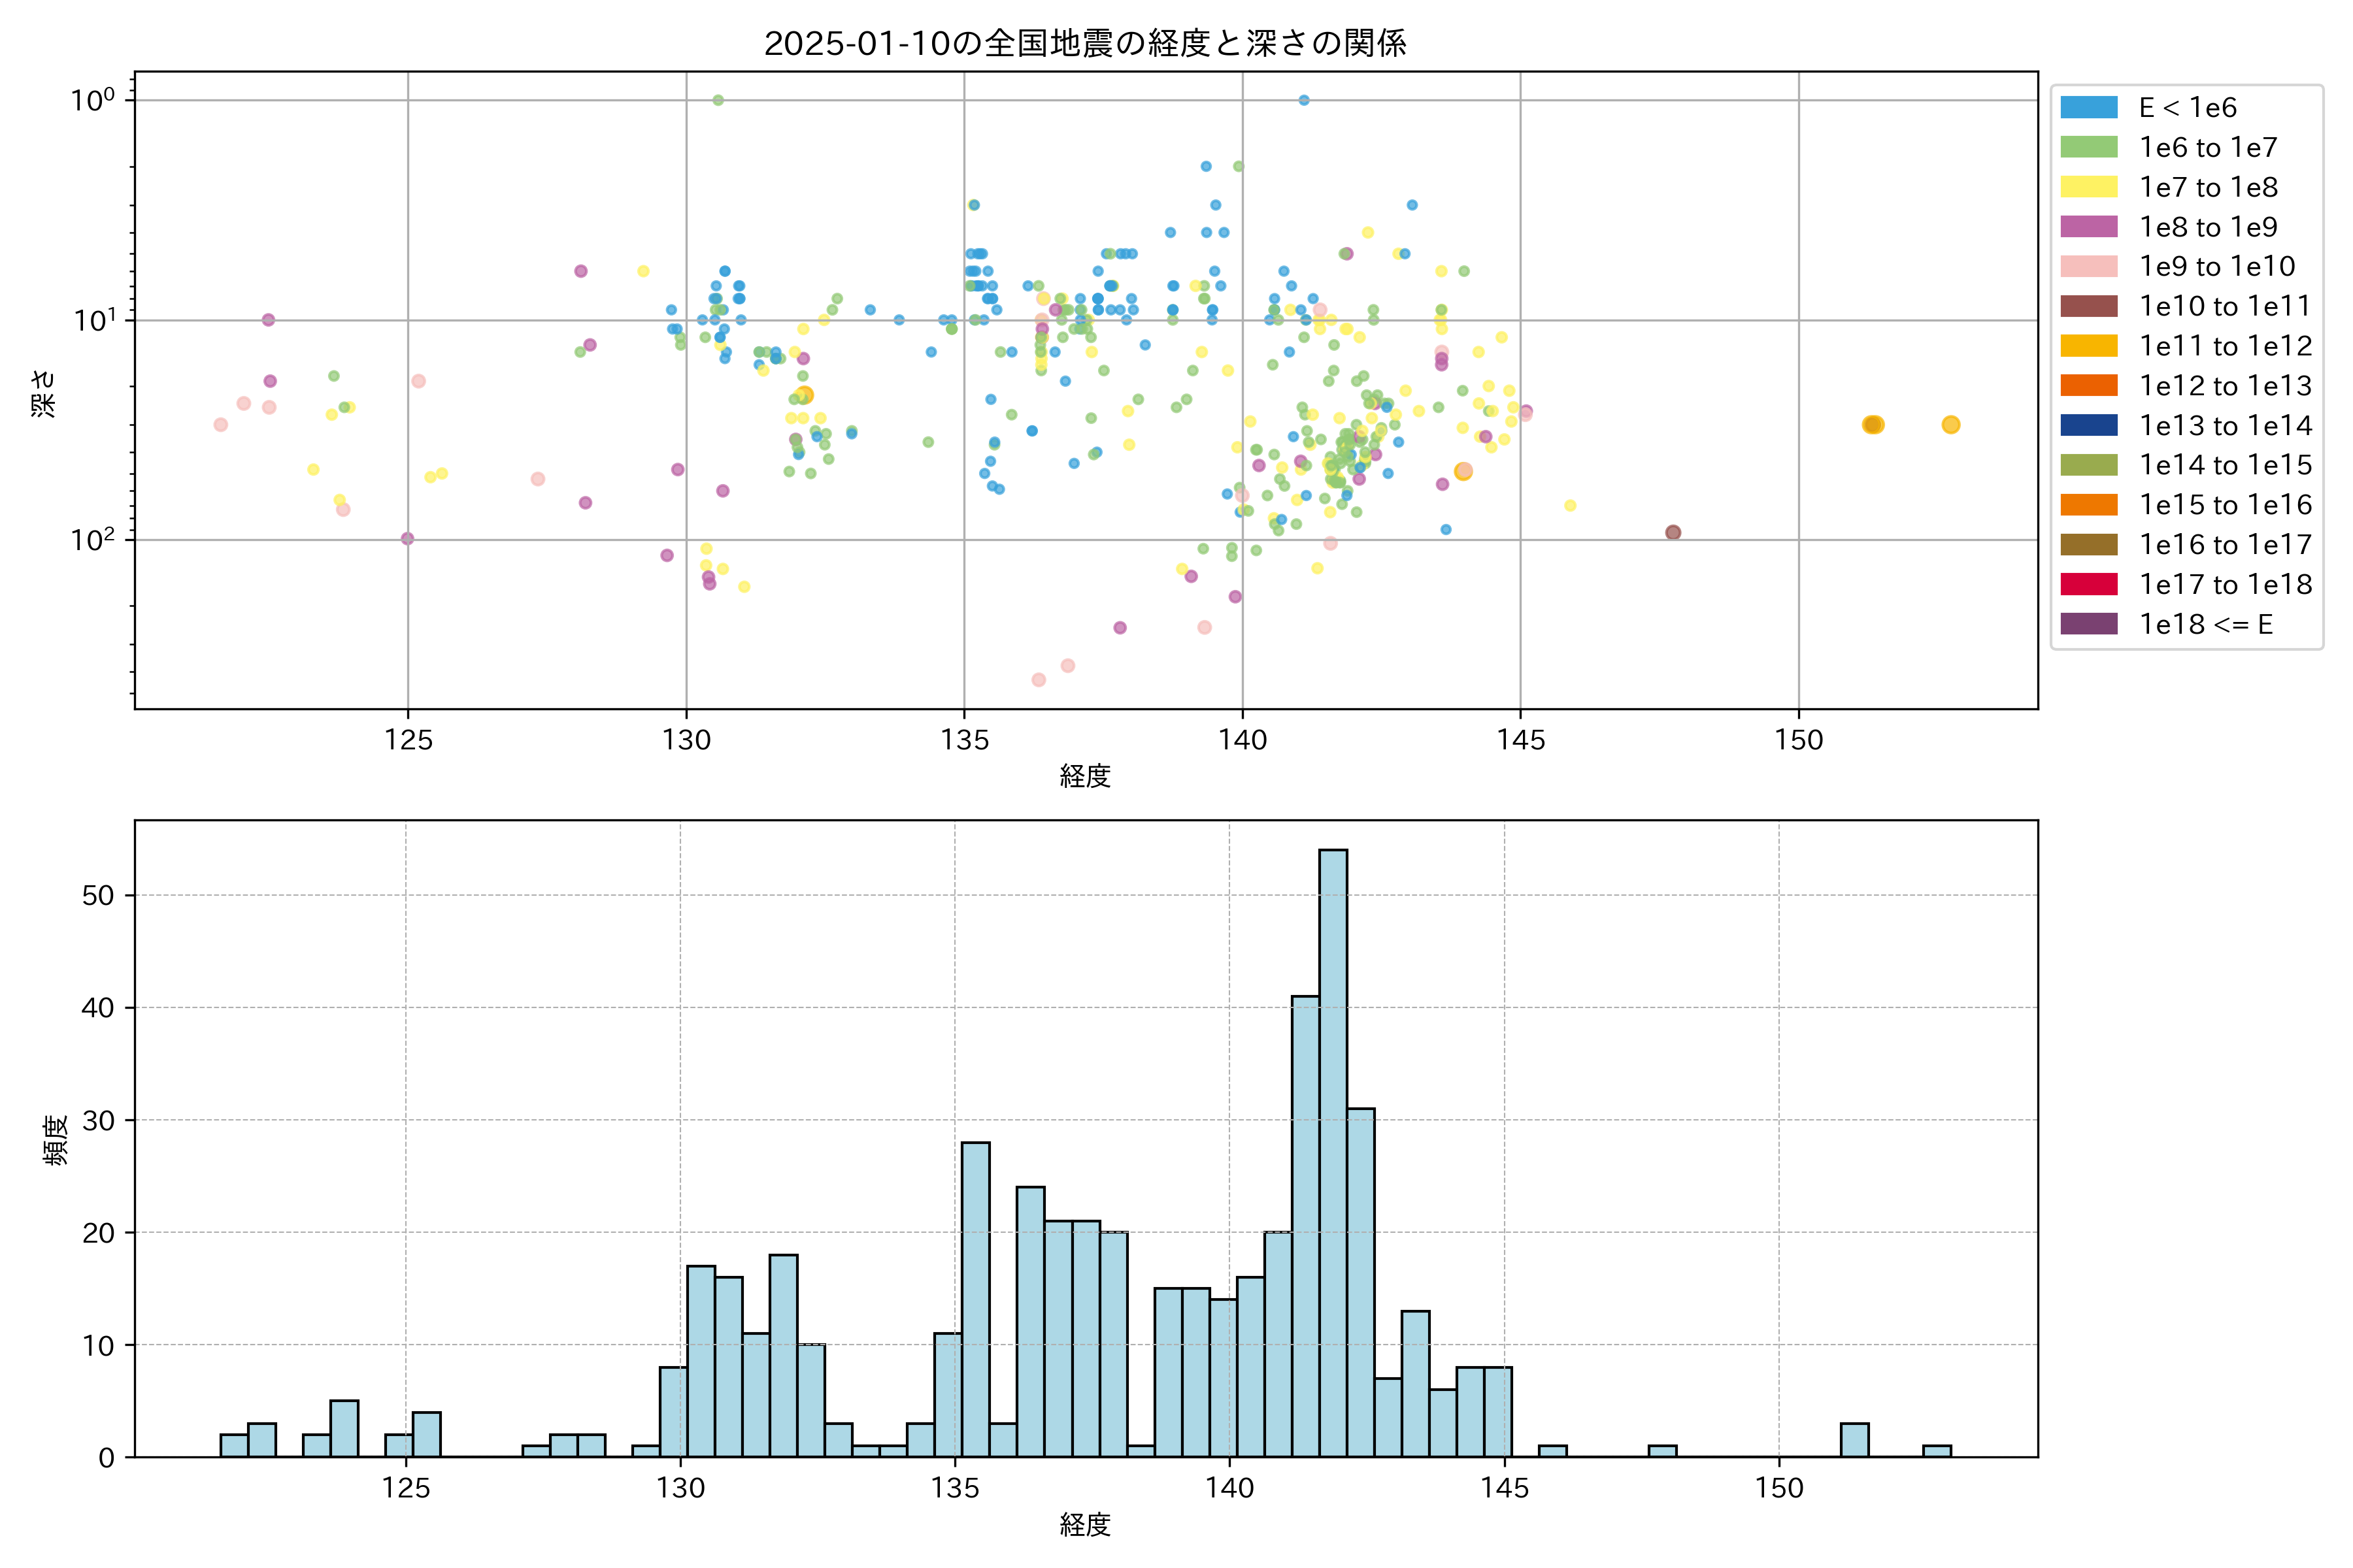Click the yellow '1e7 to 1e8' legend swatch

point(2088,187)
